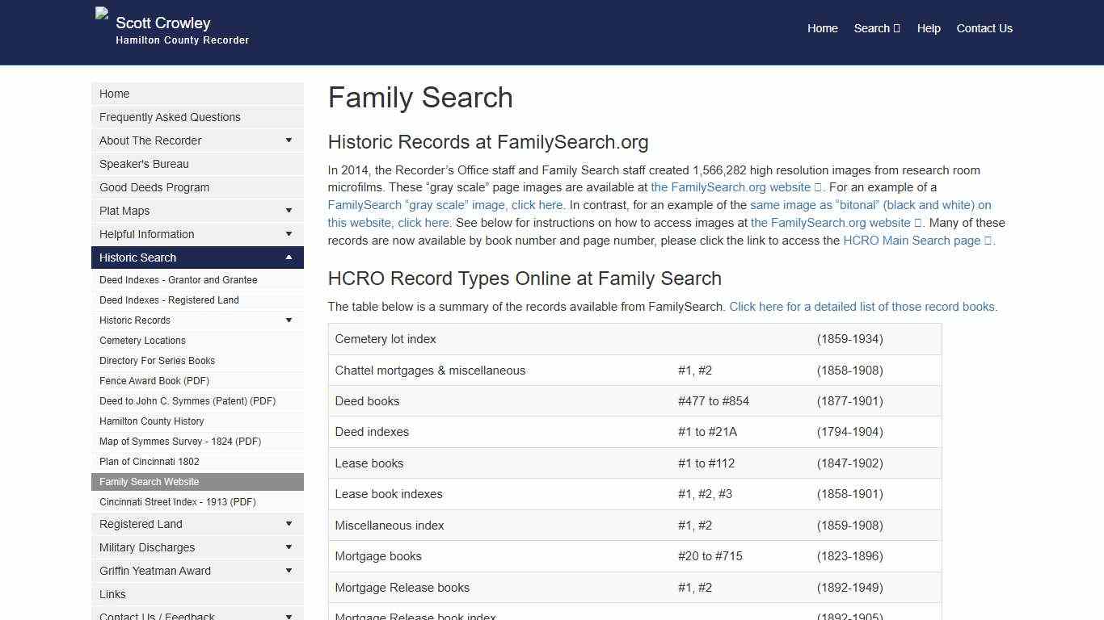Click the detailed list of record books link
This screenshot has height=620, width=1104.
coord(862,306)
